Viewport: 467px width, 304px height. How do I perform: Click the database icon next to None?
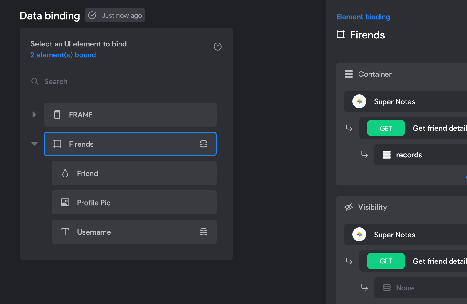pyautogui.click(x=387, y=288)
